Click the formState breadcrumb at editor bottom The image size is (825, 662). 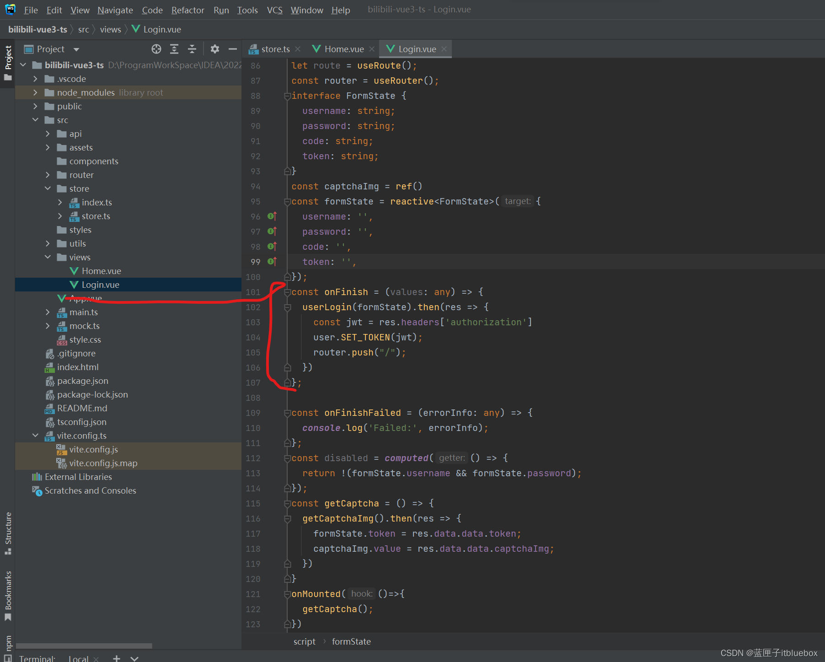351,641
